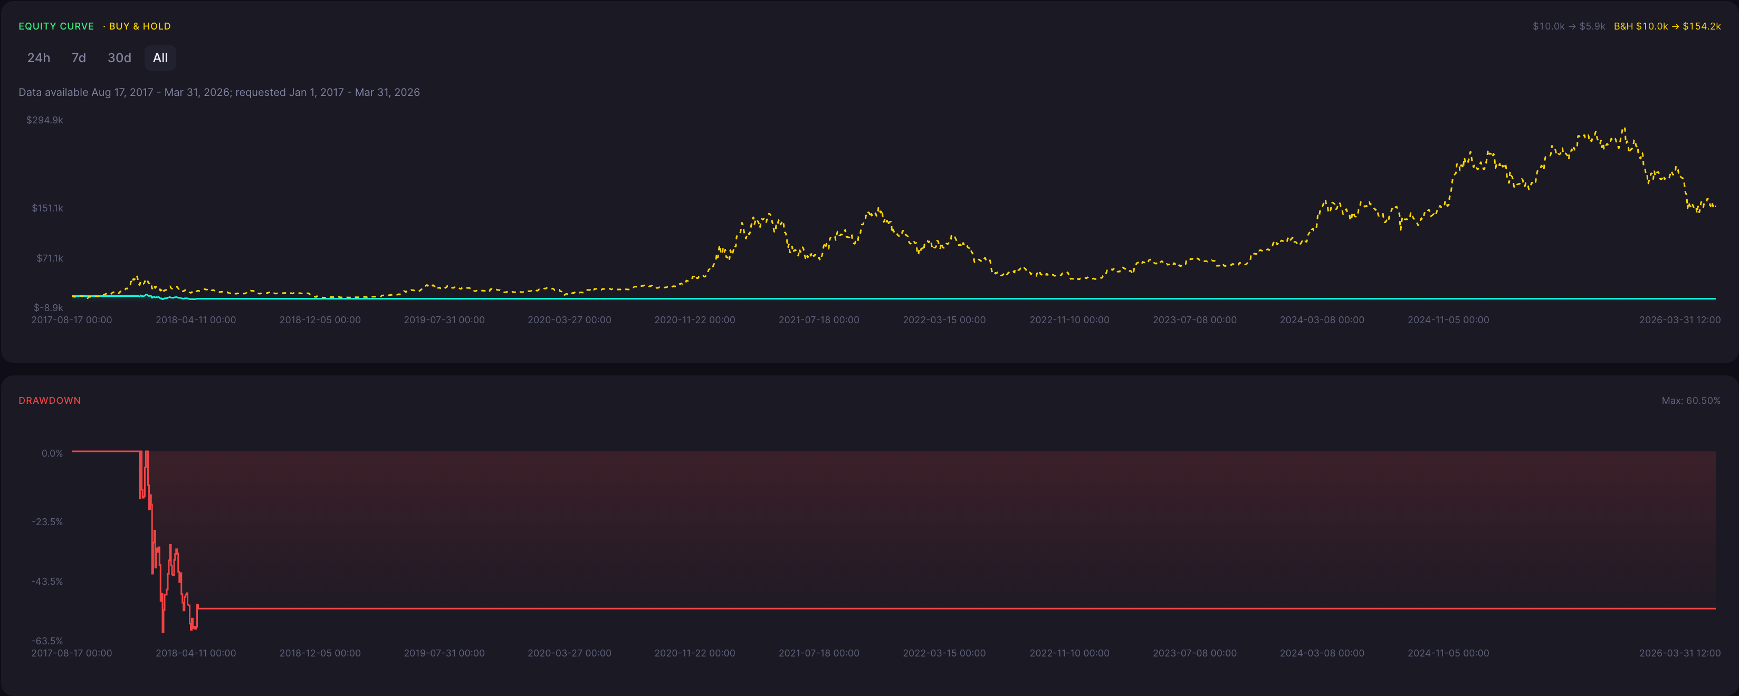
Task: Click equity chart 2020-03-27 00:00 date label
Action: coord(569,320)
